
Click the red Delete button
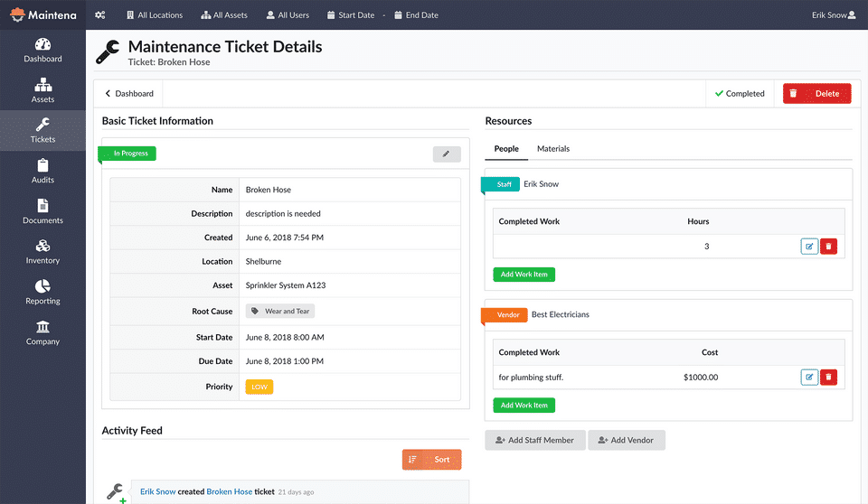[x=817, y=93]
